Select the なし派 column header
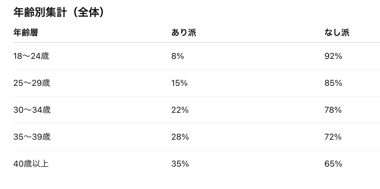 (x=337, y=33)
